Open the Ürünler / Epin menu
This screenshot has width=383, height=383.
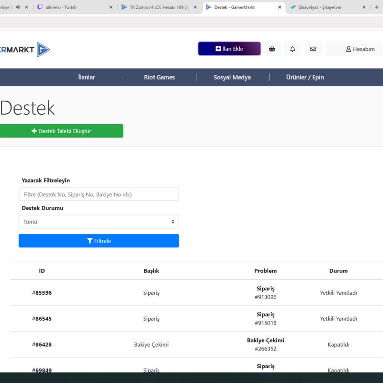point(305,77)
